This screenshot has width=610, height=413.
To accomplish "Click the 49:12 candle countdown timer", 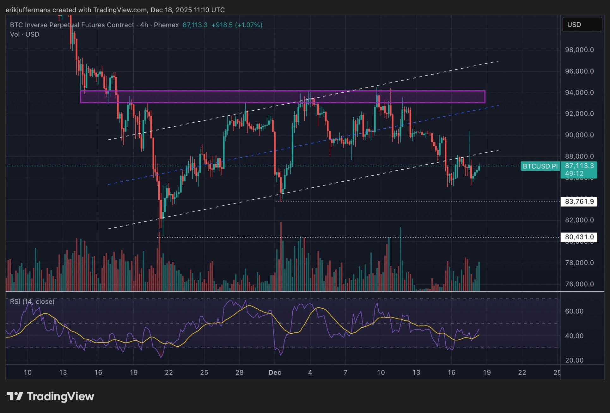I will [574, 173].
